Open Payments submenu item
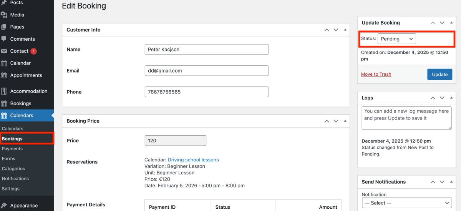Viewport: 461px width, 211px height. coord(12,149)
